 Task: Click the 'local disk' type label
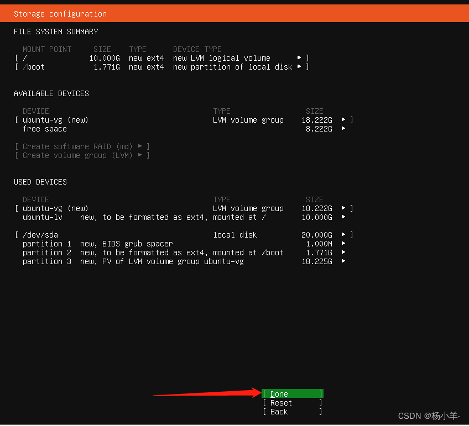pyautogui.click(x=235, y=235)
